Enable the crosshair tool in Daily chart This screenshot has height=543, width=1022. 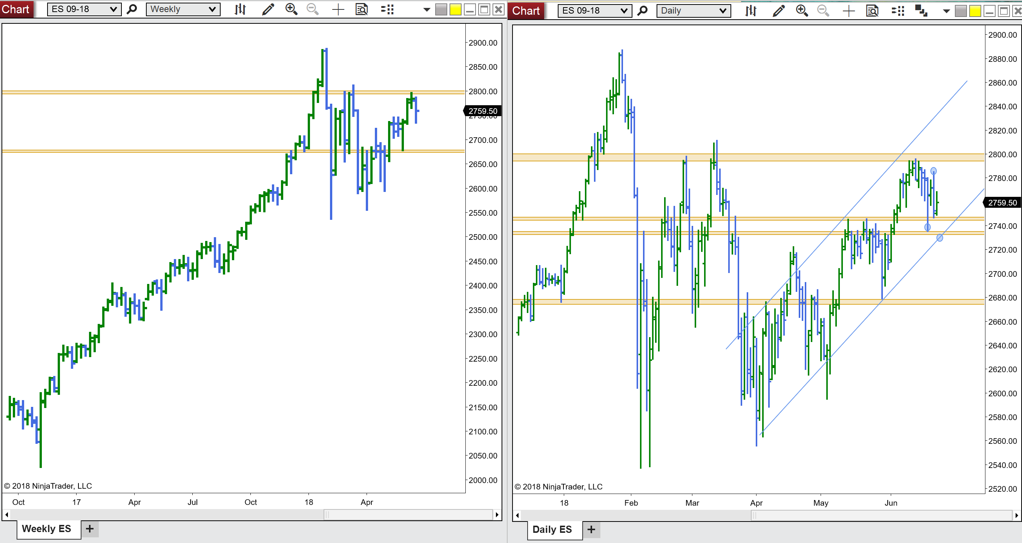[849, 11]
